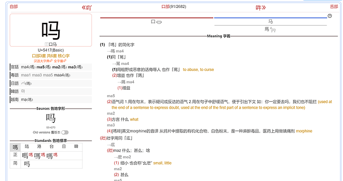Follow the →䧞 ma4 reference link

click(x=126, y=82)
